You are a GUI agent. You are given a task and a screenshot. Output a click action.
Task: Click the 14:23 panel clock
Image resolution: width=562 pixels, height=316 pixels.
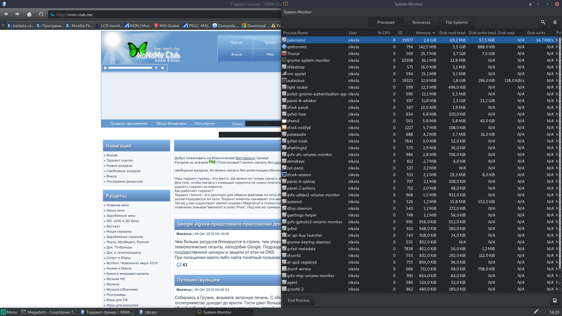pos(554,312)
